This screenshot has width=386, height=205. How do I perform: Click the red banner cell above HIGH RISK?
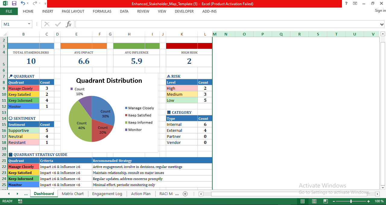point(189,46)
